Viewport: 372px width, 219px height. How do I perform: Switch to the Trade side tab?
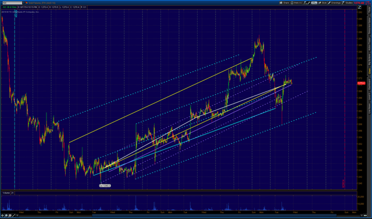[369, 10]
